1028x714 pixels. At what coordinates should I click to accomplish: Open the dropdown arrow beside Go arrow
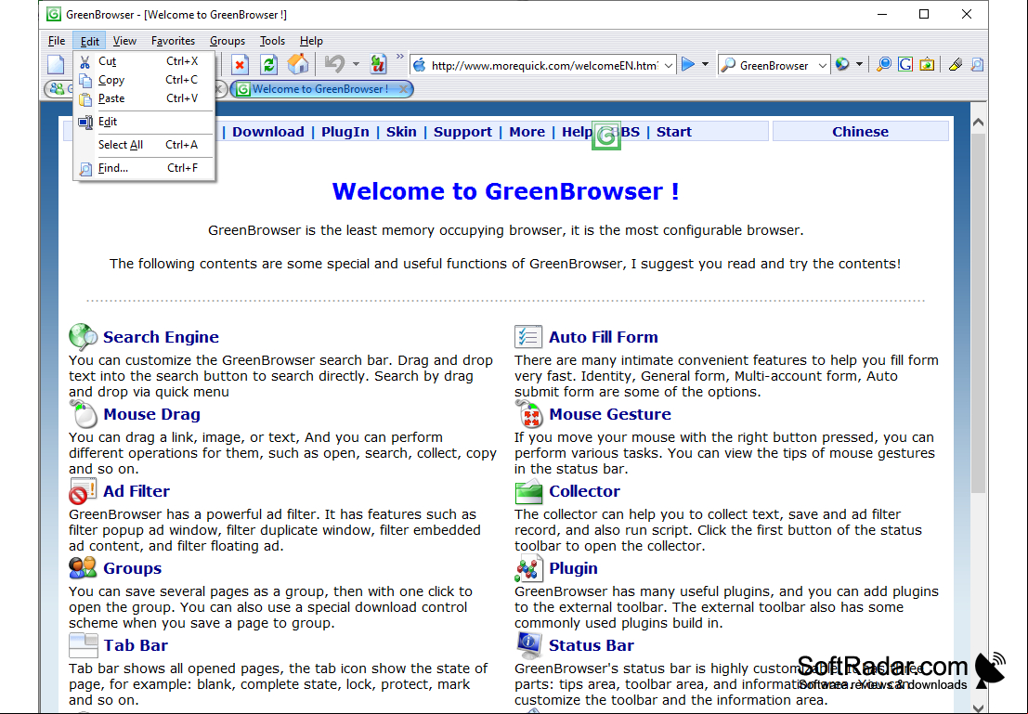pyautogui.click(x=705, y=64)
